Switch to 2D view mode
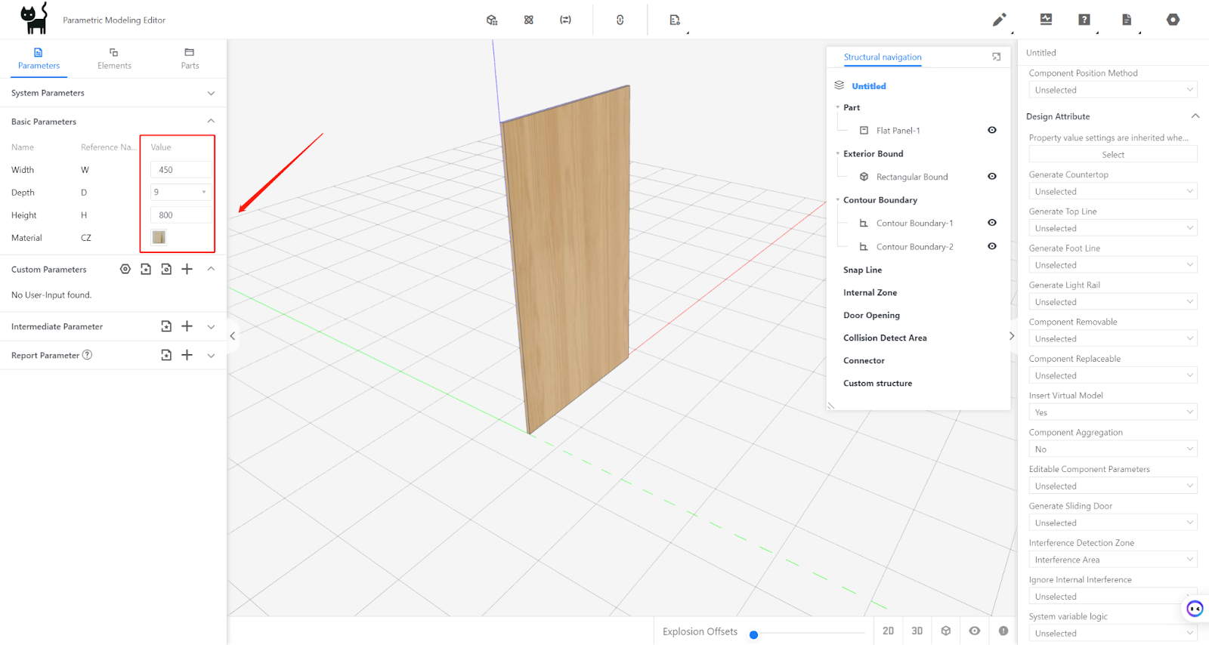 coord(888,631)
